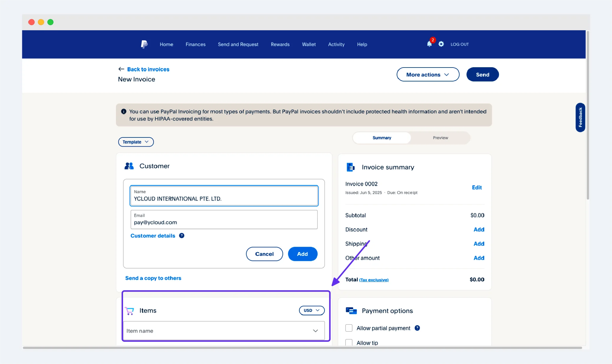Open the USD currency selector
The image size is (612, 364).
(312, 310)
